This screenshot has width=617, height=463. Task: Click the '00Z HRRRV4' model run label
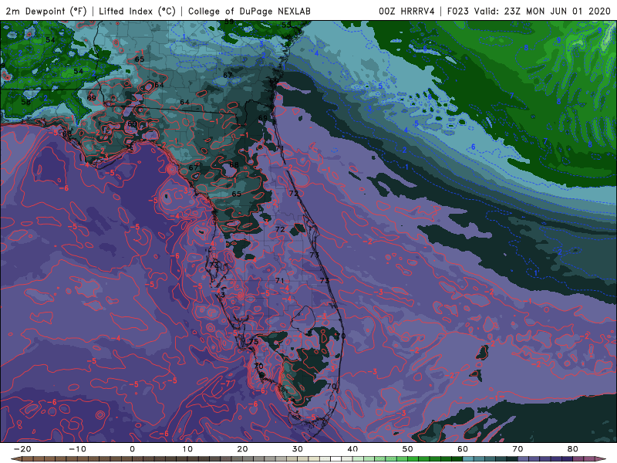[406, 11]
